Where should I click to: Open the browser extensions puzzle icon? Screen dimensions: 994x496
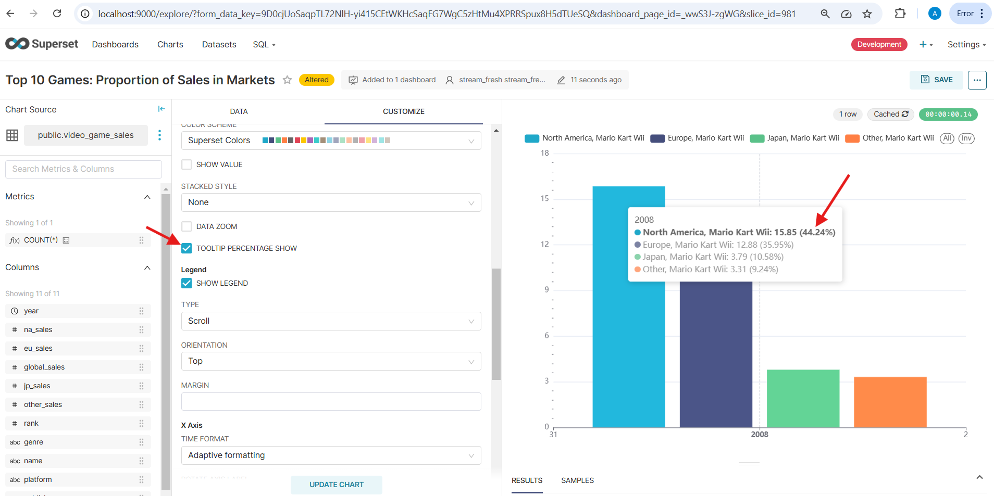(900, 14)
